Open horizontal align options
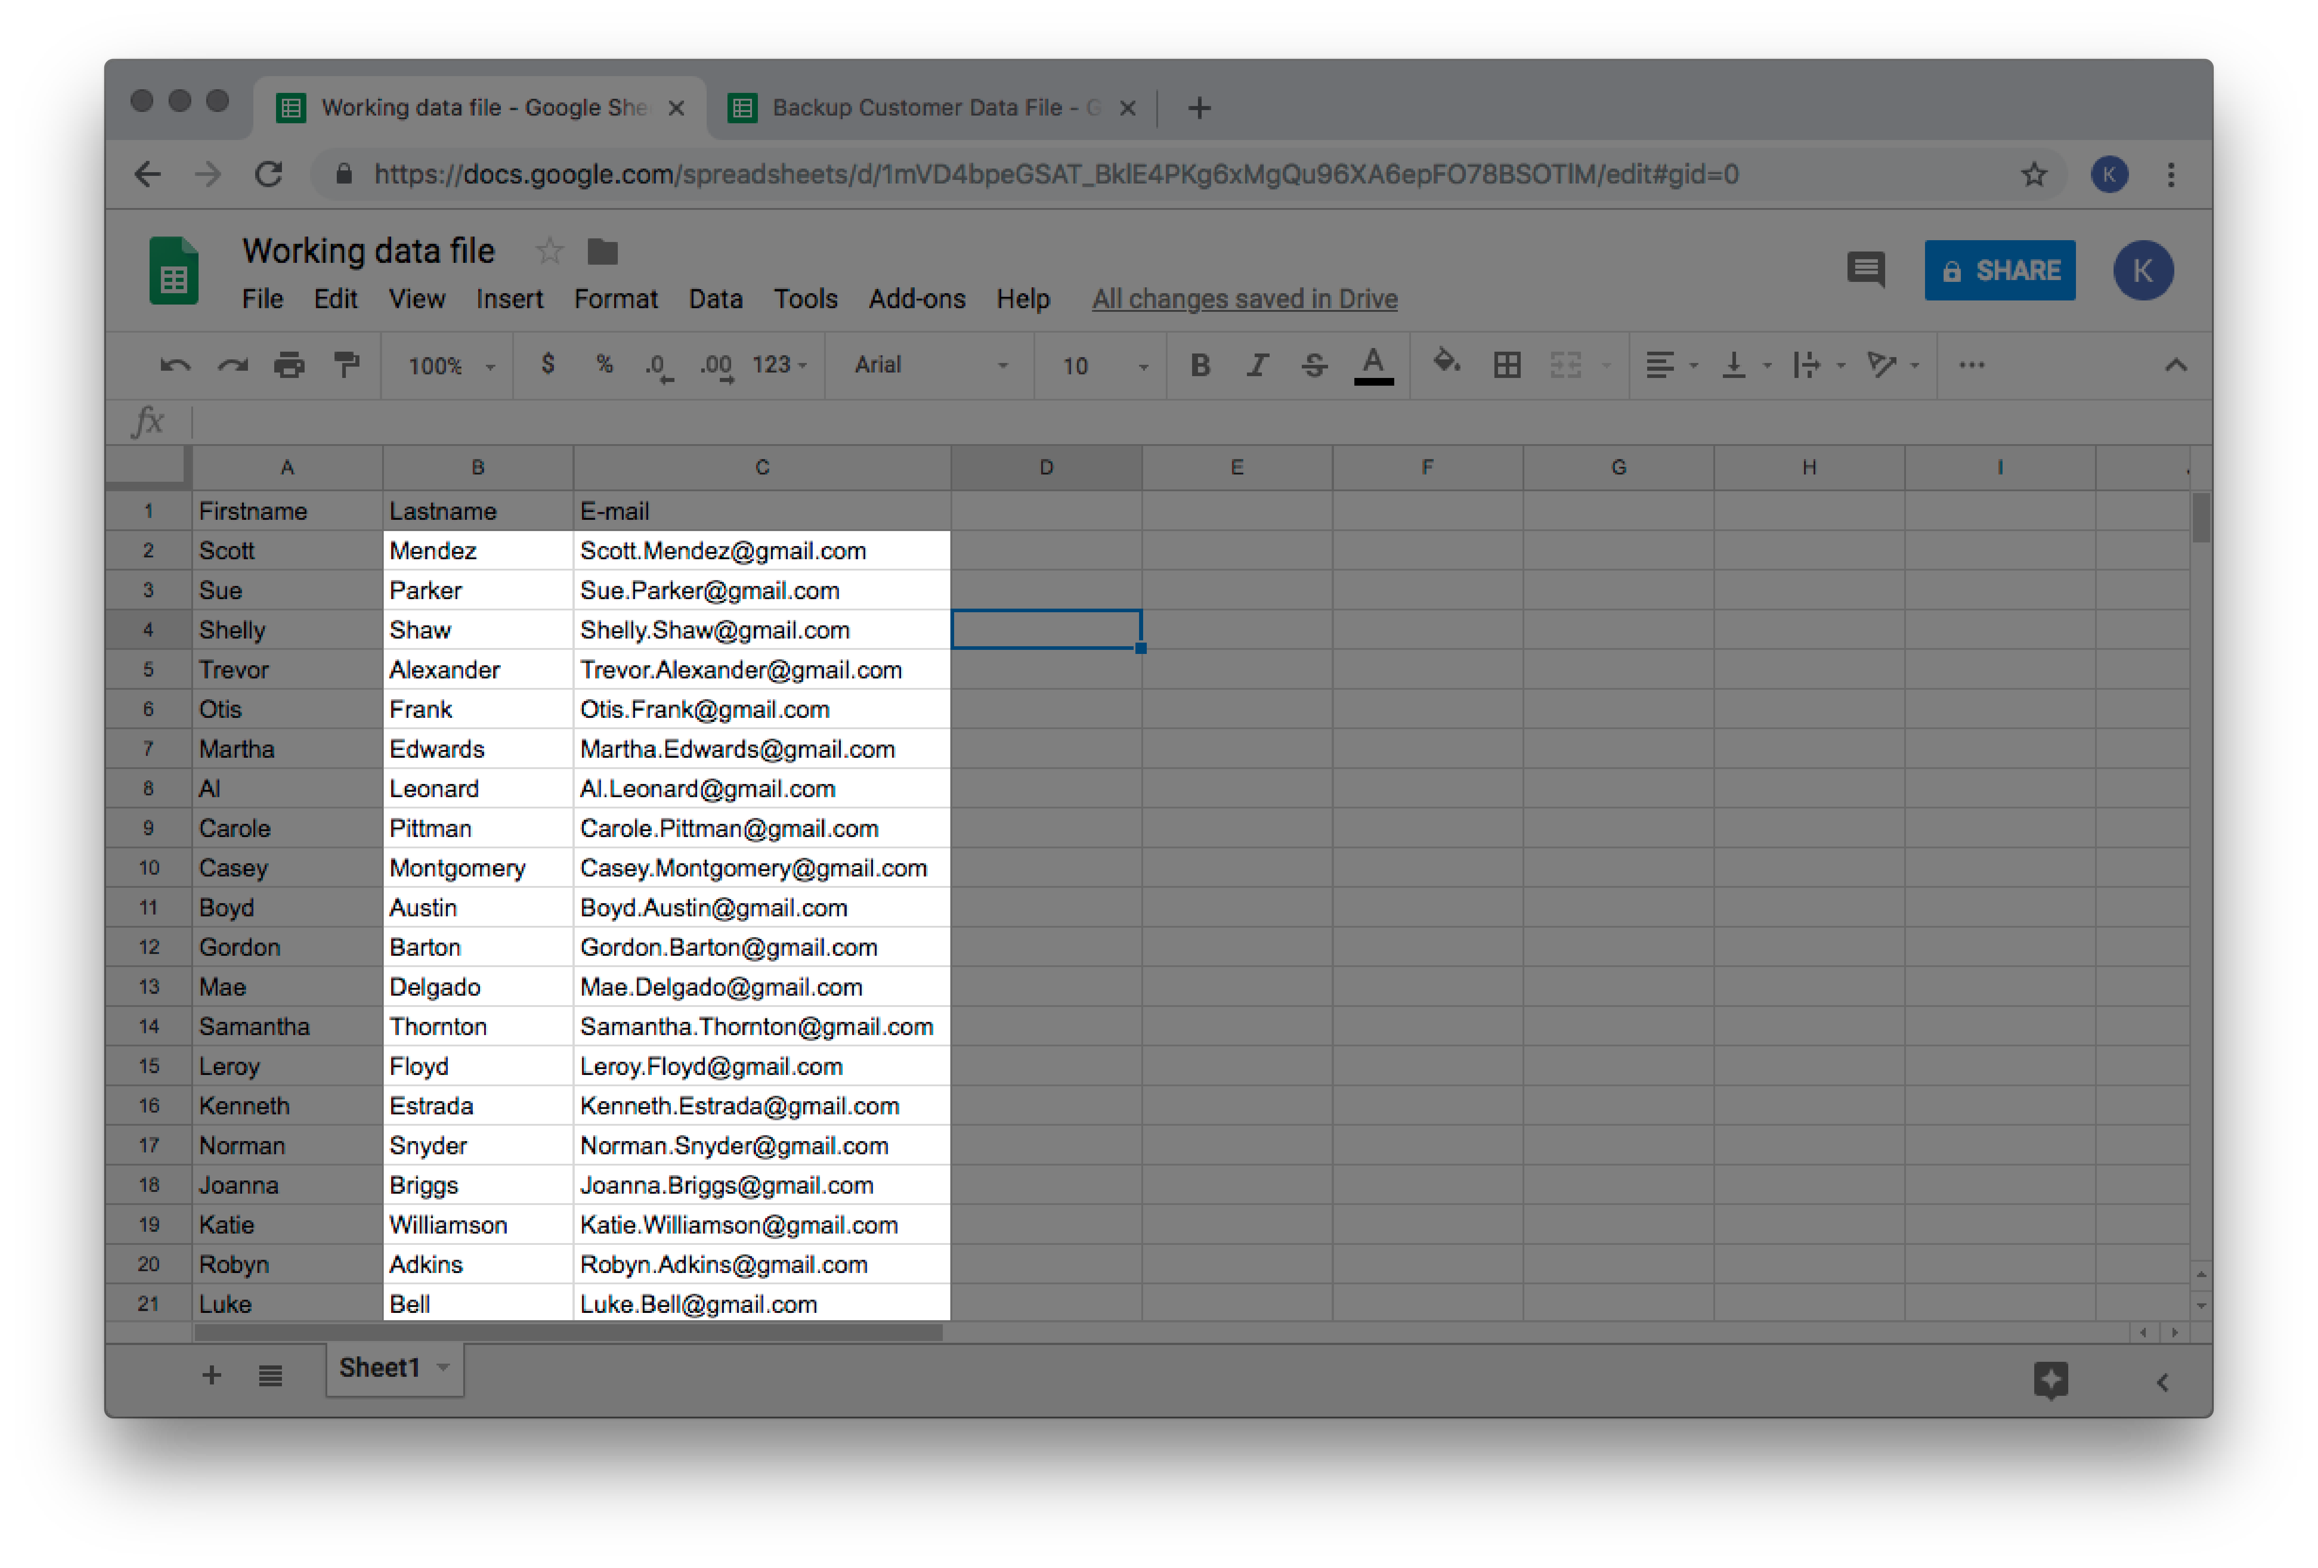This screenshot has height=1568, width=2318. [1671, 365]
